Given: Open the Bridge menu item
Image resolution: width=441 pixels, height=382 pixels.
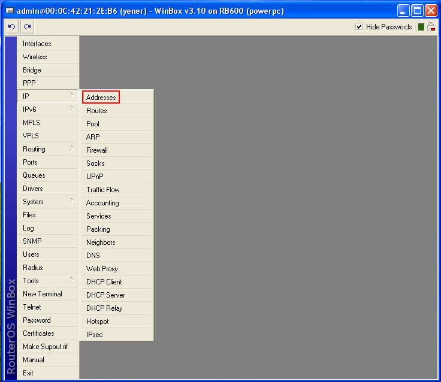Looking at the screenshot, I should click(48, 70).
